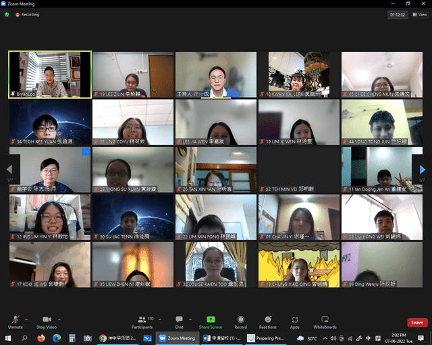Screen dimensions: 432x345
Task: Click the Stop Video camera icon
Action: click(x=47, y=319)
